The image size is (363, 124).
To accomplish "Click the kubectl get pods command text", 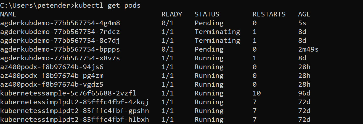I will tap(108, 5).
